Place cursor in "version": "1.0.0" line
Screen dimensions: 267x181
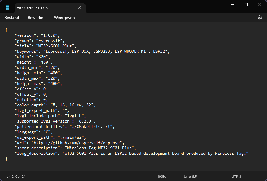pos(37,35)
